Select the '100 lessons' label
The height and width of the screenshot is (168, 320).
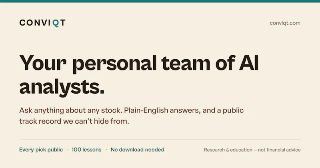[86, 150]
